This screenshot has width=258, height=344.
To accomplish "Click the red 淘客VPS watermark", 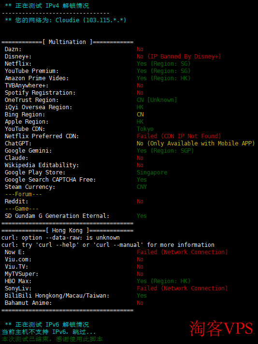I will pos(221,329).
